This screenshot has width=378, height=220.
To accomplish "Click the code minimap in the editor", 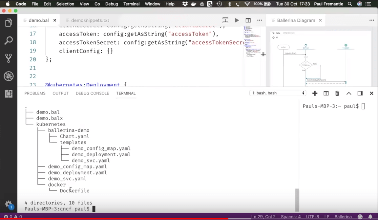I will [x=252, y=41].
